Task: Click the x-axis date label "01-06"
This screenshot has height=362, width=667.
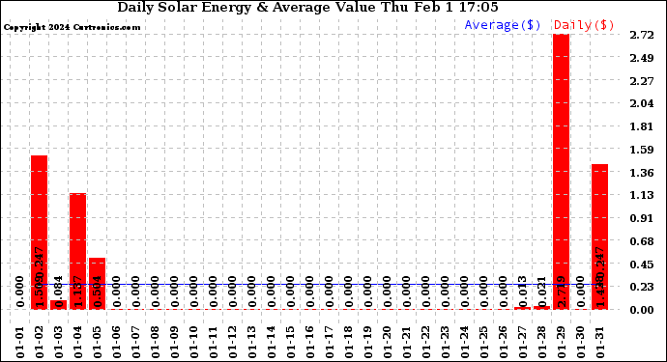Action: tap(117, 343)
